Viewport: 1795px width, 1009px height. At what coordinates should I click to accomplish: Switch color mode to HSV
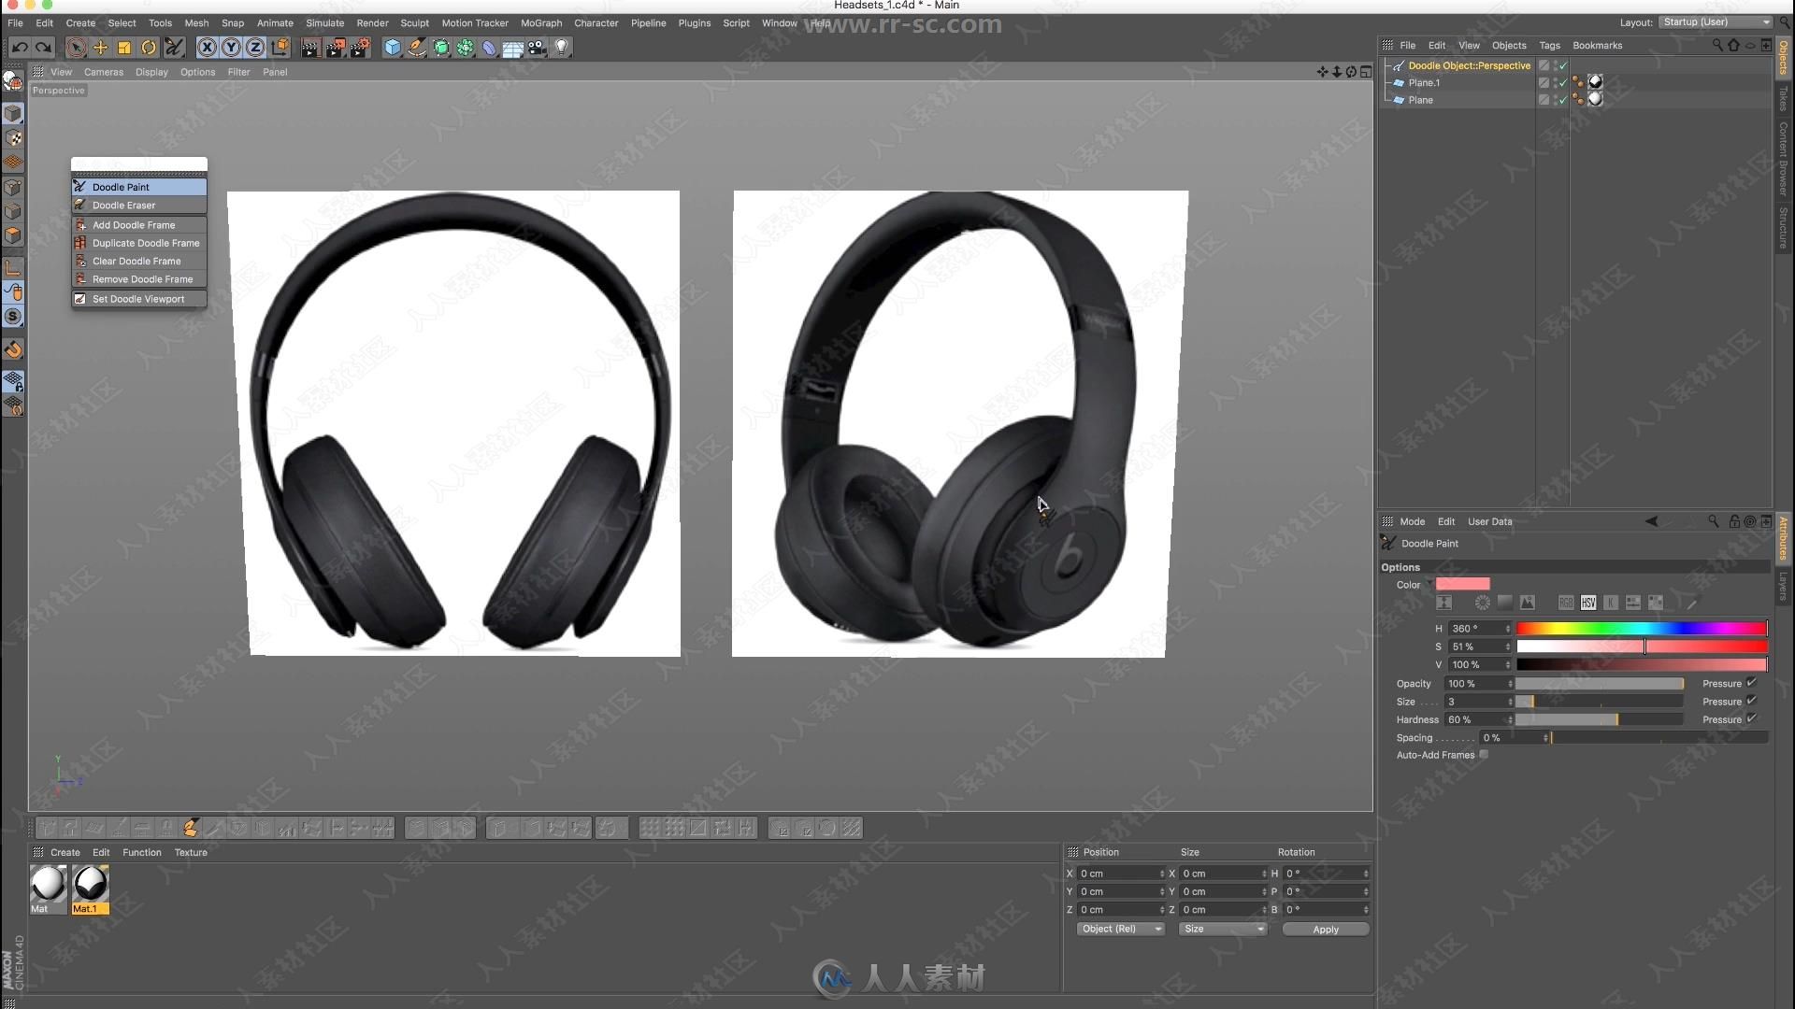pos(1588,603)
